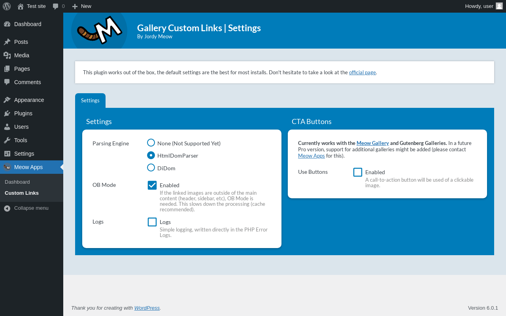Viewport: 506px width, 316px height.
Task: Click the Posts pin icon in sidebar
Action: pyautogui.click(x=7, y=42)
